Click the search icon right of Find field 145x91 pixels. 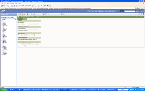(136, 11)
